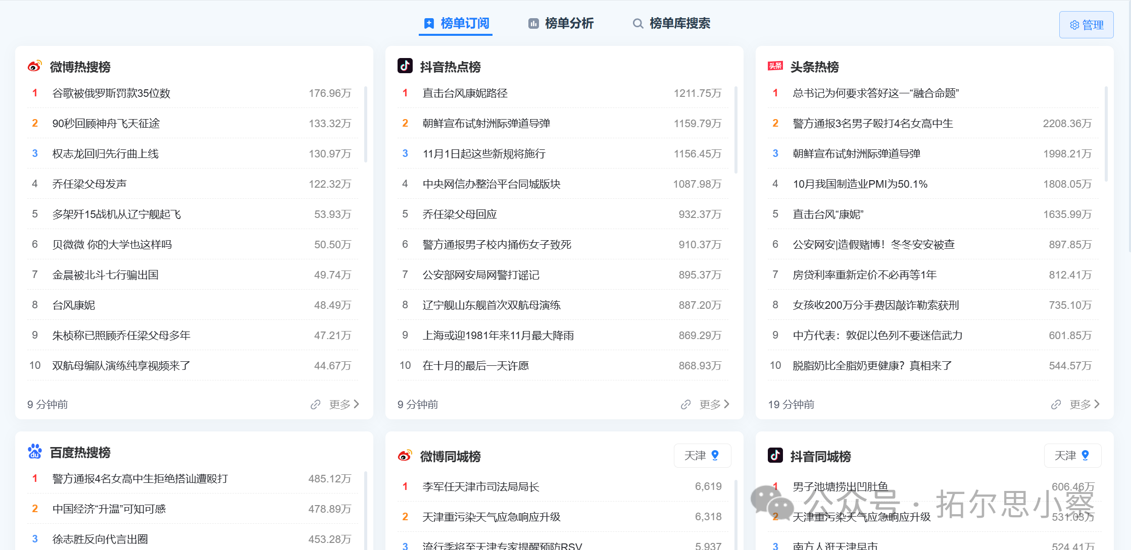Select the 榜单订阅 tab
The width and height of the screenshot is (1131, 550).
pos(456,24)
